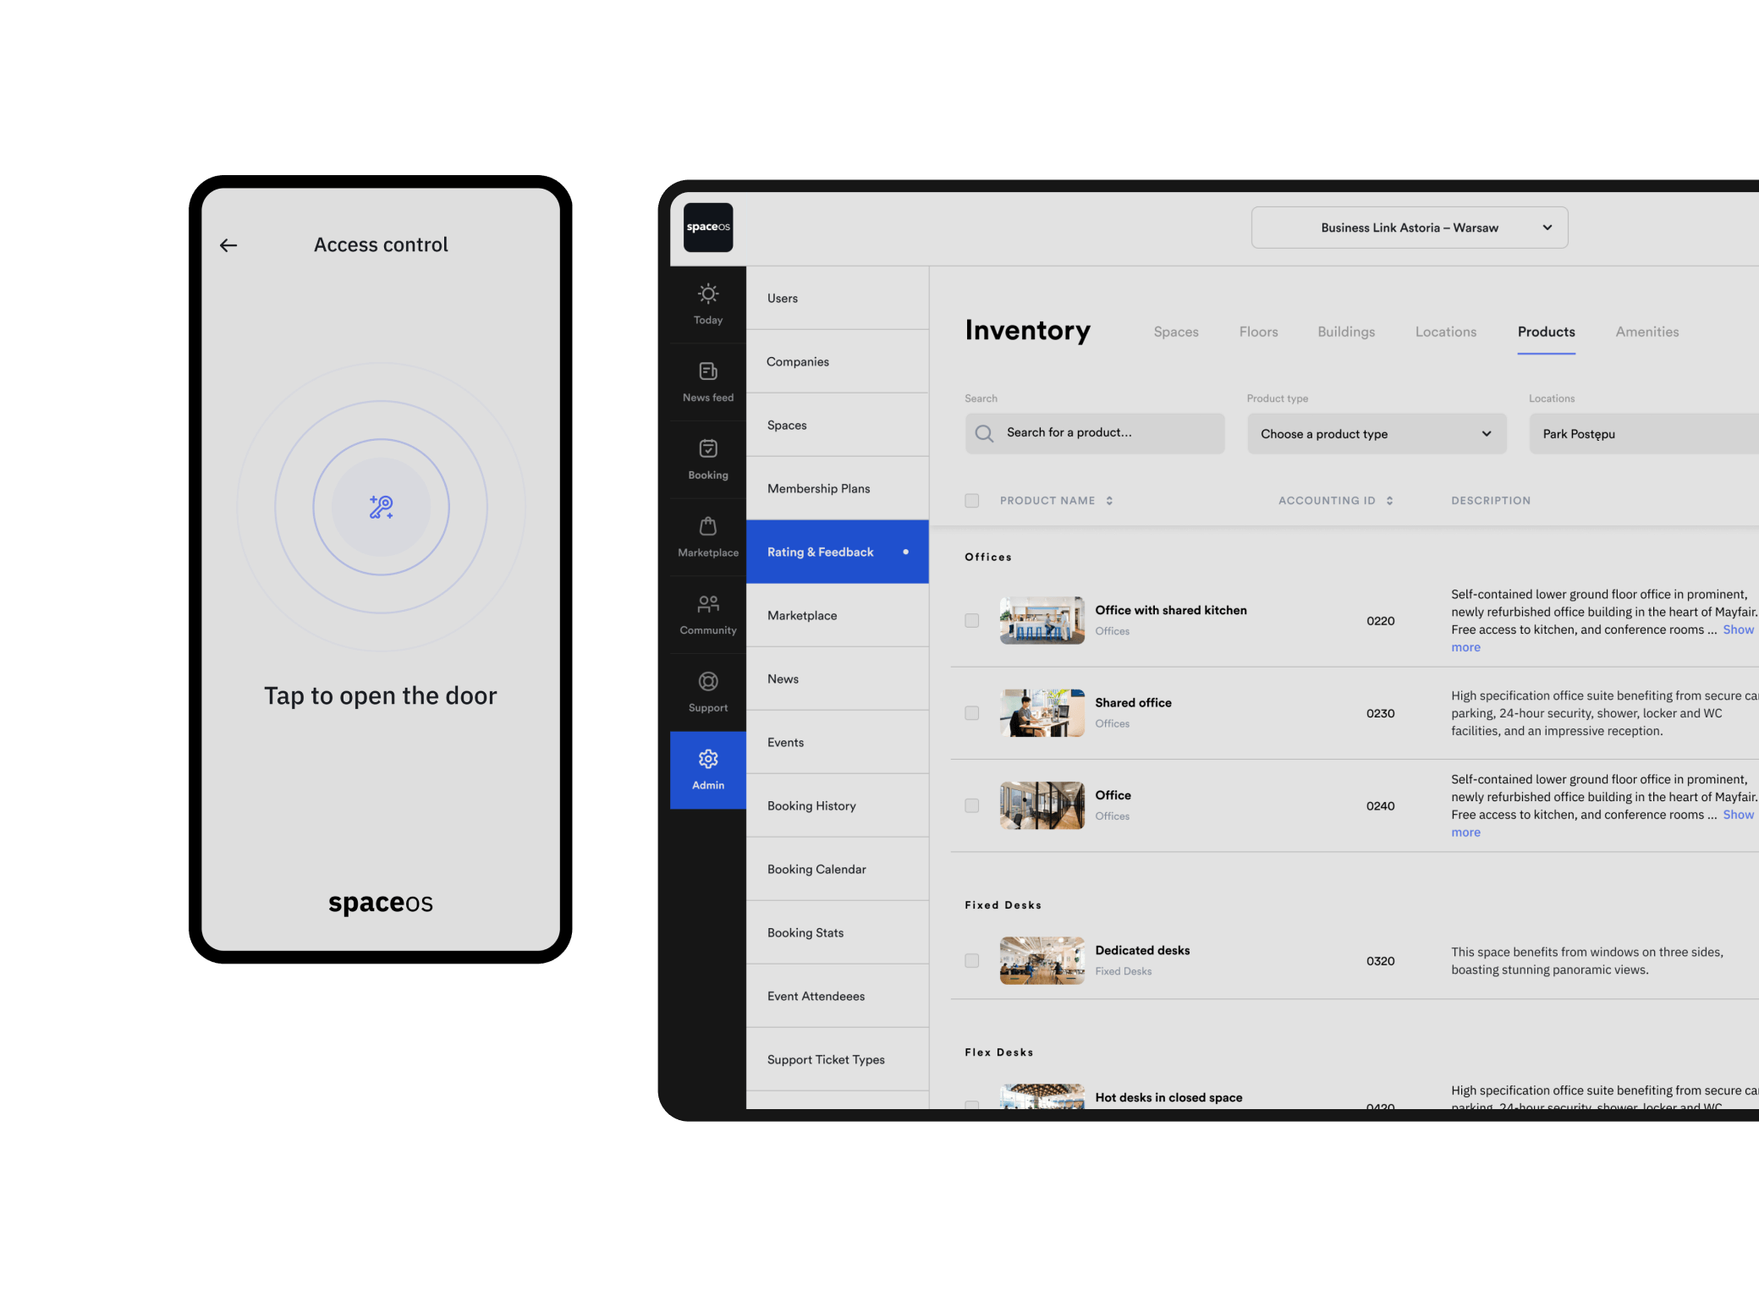Check the Dedicated desks row checkbox
Image resolution: width=1759 pixels, height=1302 pixels.
point(972,961)
